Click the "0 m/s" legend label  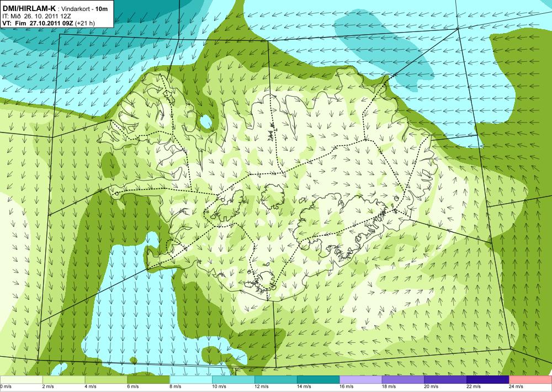pos(6,386)
